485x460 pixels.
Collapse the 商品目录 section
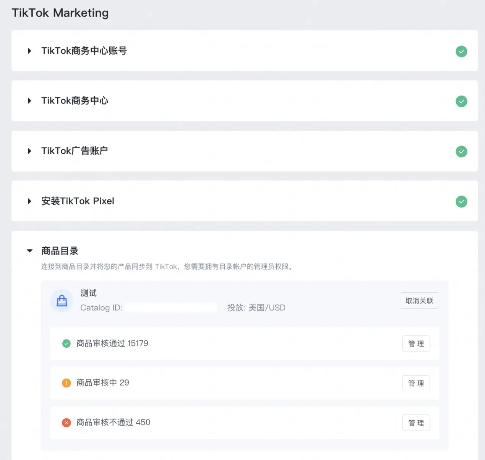pos(29,251)
